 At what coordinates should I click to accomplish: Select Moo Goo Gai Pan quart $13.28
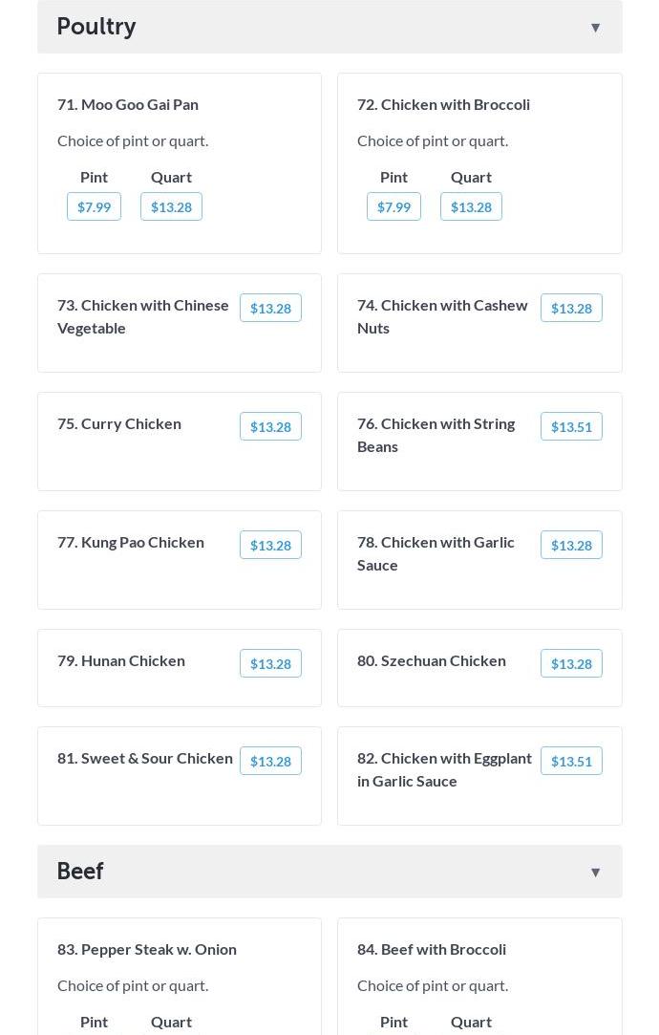click(x=171, y=206)
